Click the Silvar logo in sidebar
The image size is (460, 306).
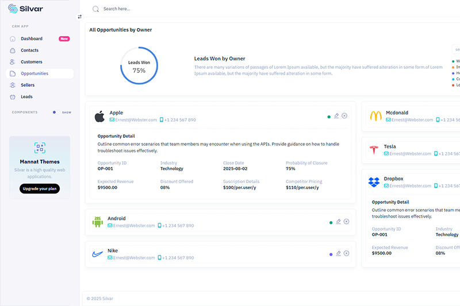pos(26,9)
